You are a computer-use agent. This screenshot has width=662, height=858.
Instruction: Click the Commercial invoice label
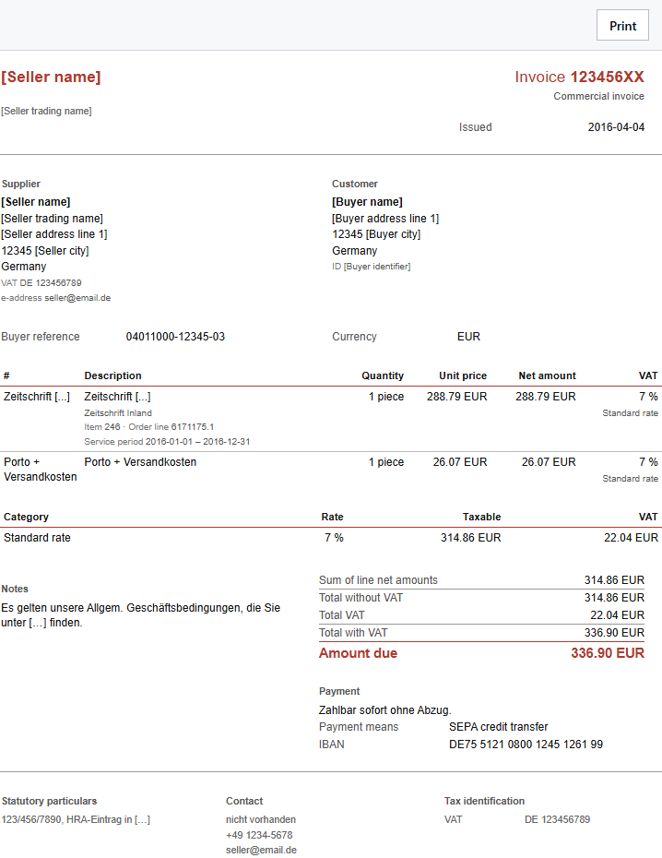(x=598, y=96)
